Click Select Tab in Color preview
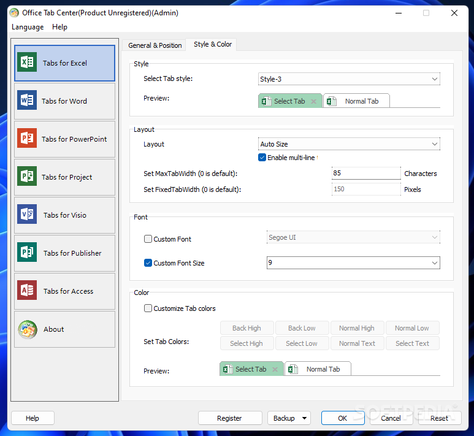The width and height of the screenshot is (474, 436). coord(251,369)
